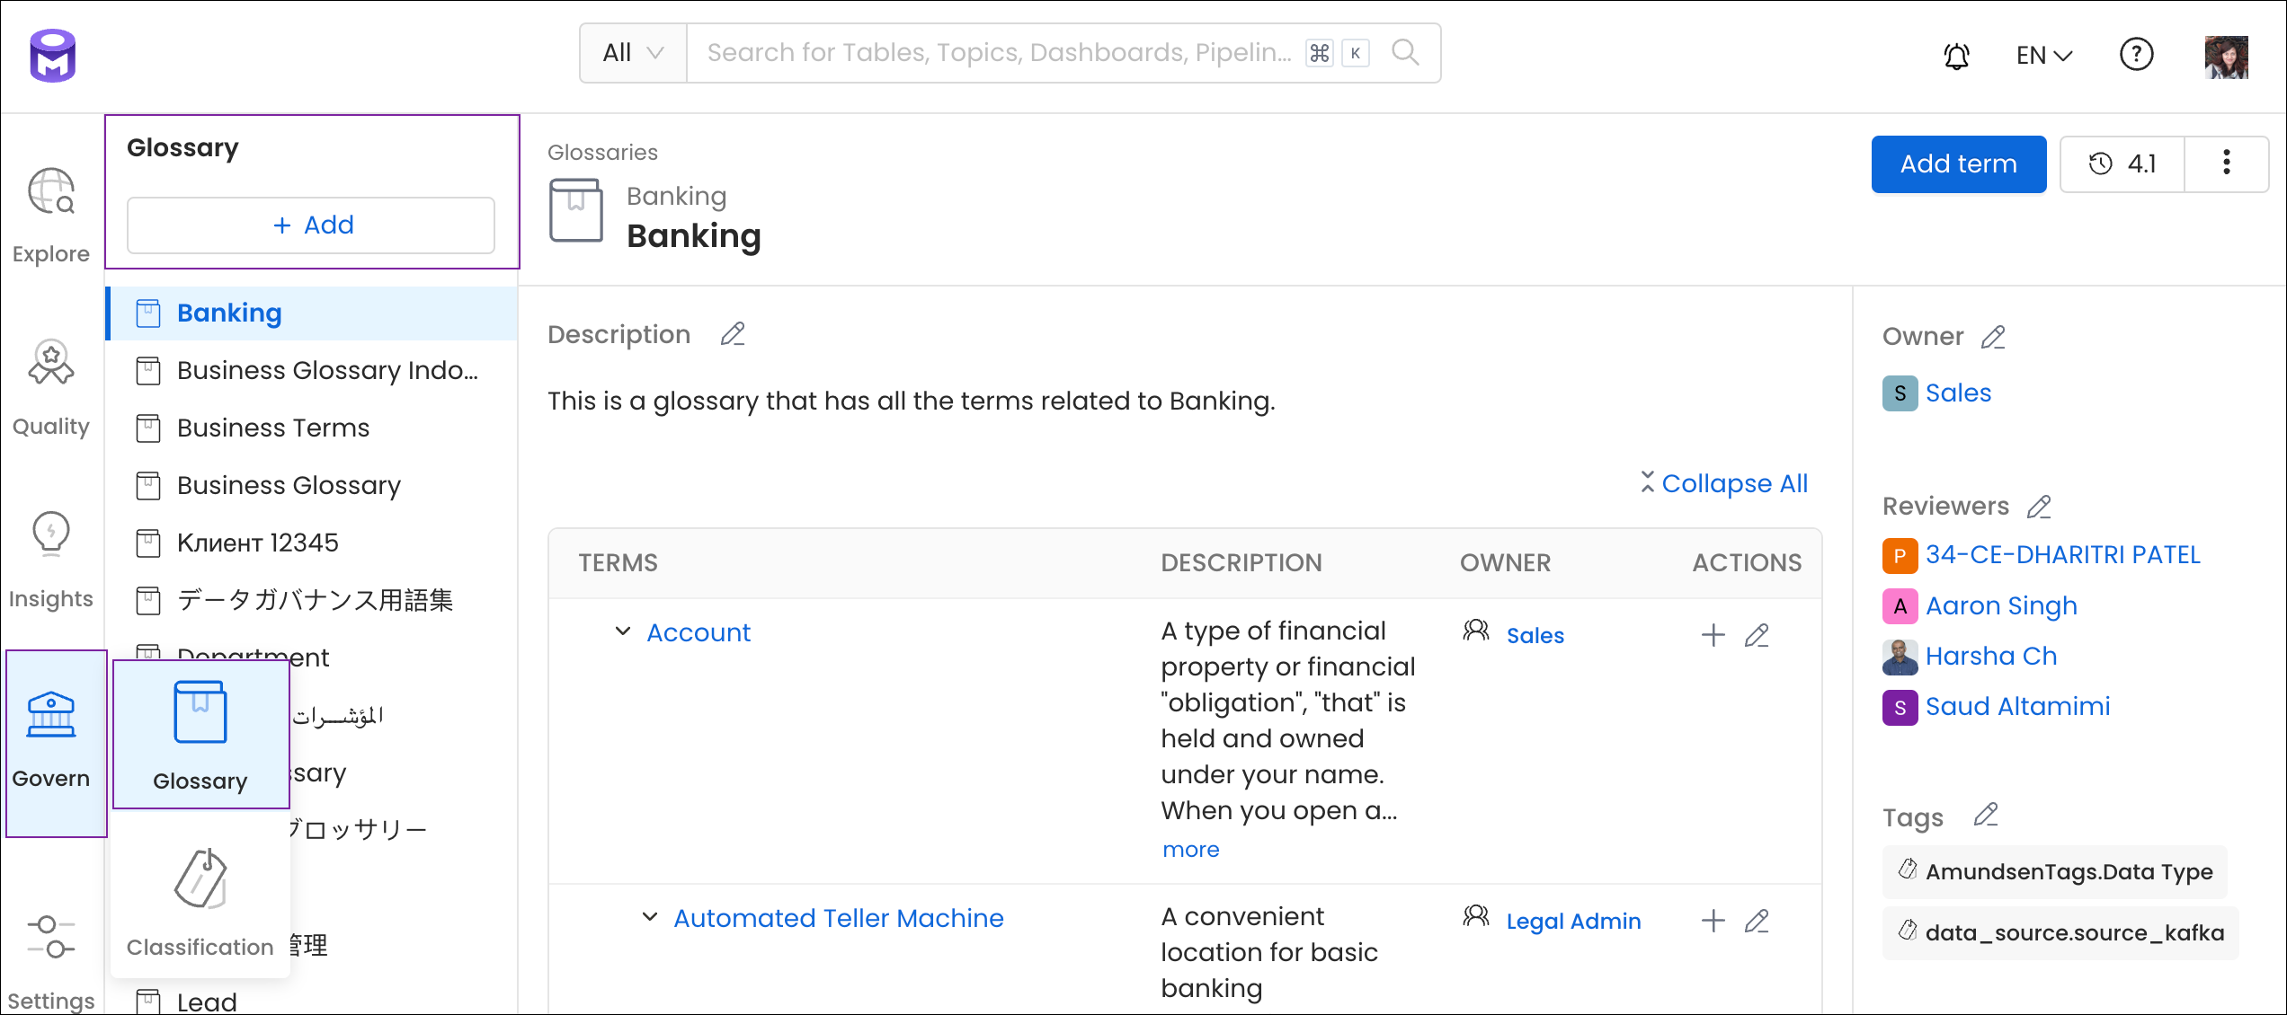Click the Add term button
Screen dimensions: 2287x1015
1959,163
